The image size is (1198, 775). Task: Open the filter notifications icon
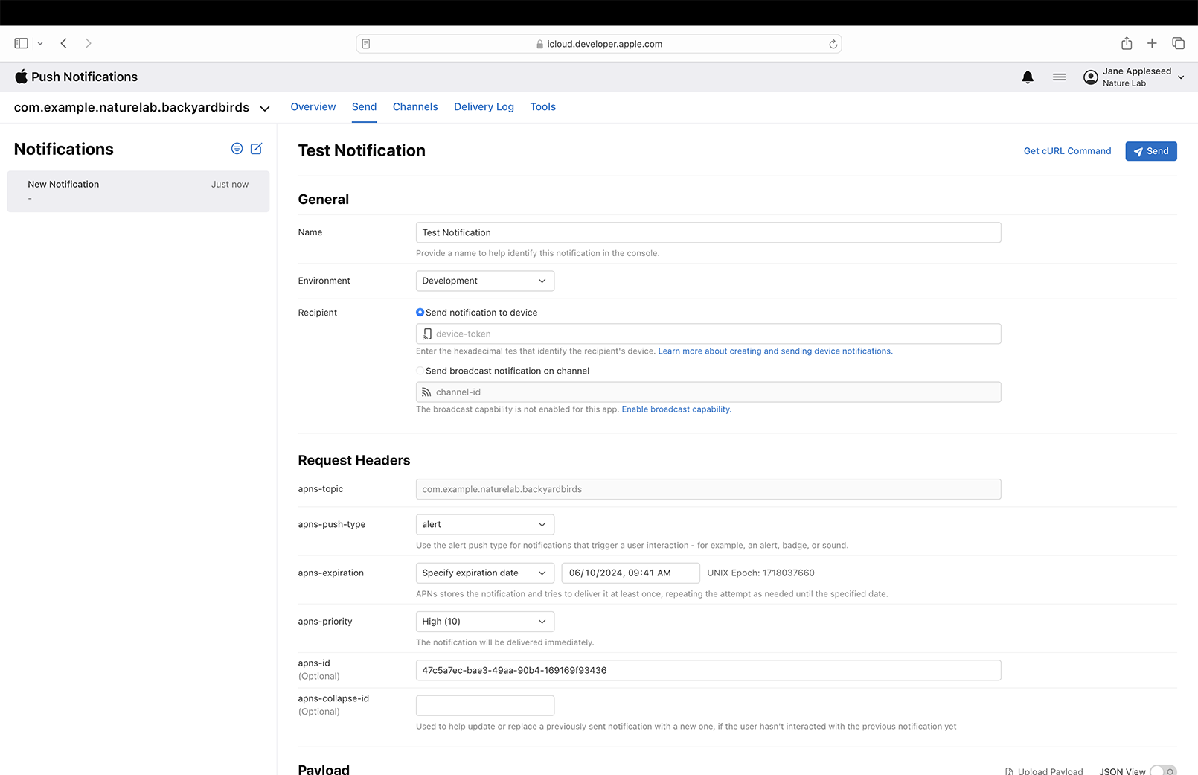tap(237, 149)
